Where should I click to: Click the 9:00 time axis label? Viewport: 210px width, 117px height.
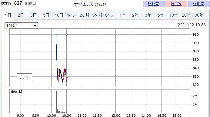pyautogui.click(x=21, y=115)
